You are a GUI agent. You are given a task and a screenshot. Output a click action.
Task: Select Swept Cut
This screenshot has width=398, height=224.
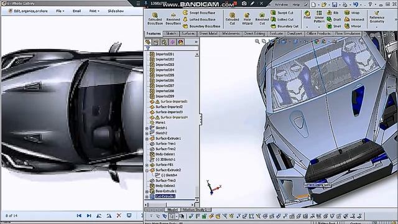tap(282, 12)
